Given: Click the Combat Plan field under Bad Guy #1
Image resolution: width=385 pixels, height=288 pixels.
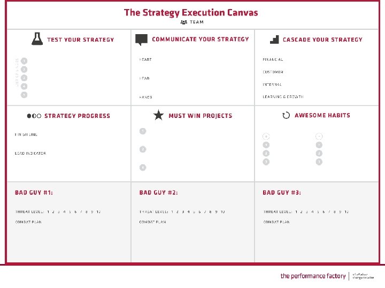Looking at the screenshot, I should tap(28, 222).
